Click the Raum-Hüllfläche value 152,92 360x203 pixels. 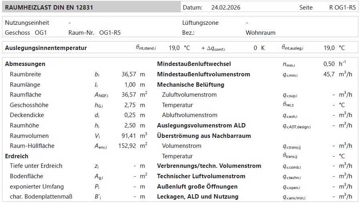point(127,146)
